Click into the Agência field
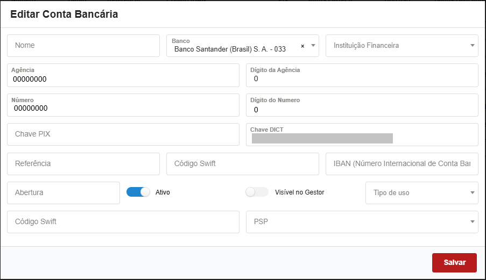This screenshot has width=486, height=280. tap(123, 78)
